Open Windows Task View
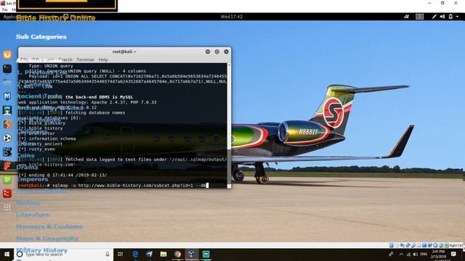Screen dimensions: 465x261 coord(121,254)
